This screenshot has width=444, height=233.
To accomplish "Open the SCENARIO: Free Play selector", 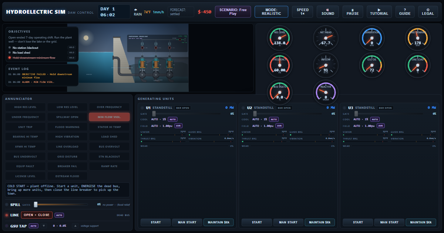I will click(x=233, y=12).
